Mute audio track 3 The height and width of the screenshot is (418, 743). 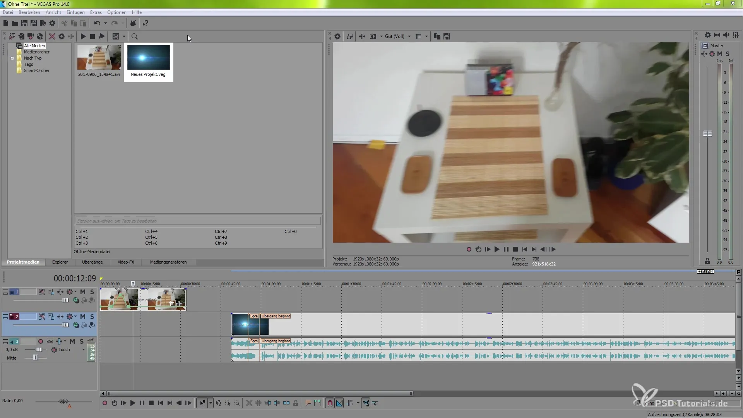72,341
